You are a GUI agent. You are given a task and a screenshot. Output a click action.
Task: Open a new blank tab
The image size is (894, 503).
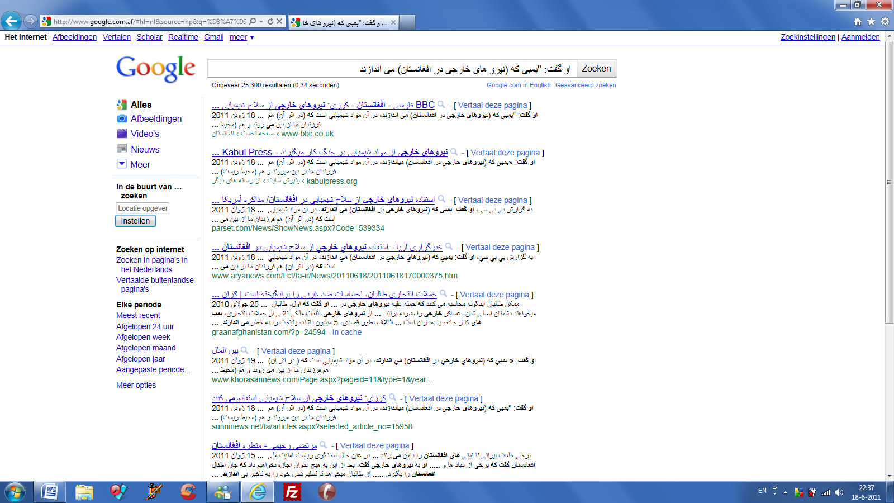click(x=407, y=22)
